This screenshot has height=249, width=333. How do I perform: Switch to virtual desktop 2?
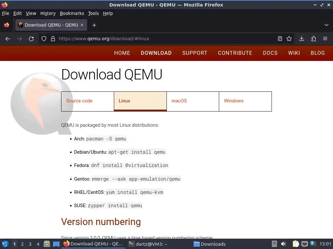click(x=22, y=244)
